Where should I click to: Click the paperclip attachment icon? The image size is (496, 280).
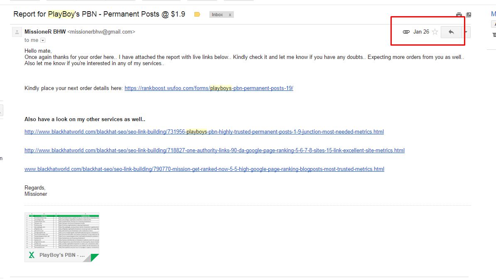click(406, 32)
